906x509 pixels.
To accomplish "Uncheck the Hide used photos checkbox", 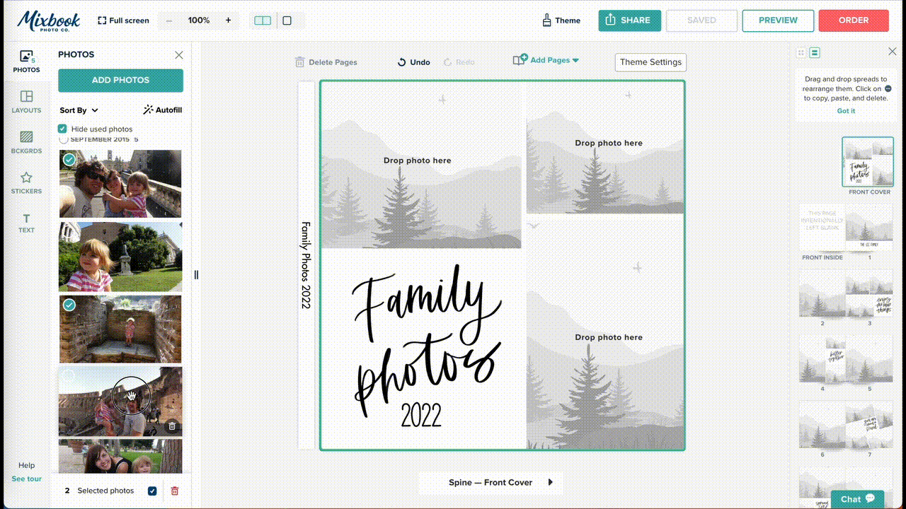I will pos(63,129).
